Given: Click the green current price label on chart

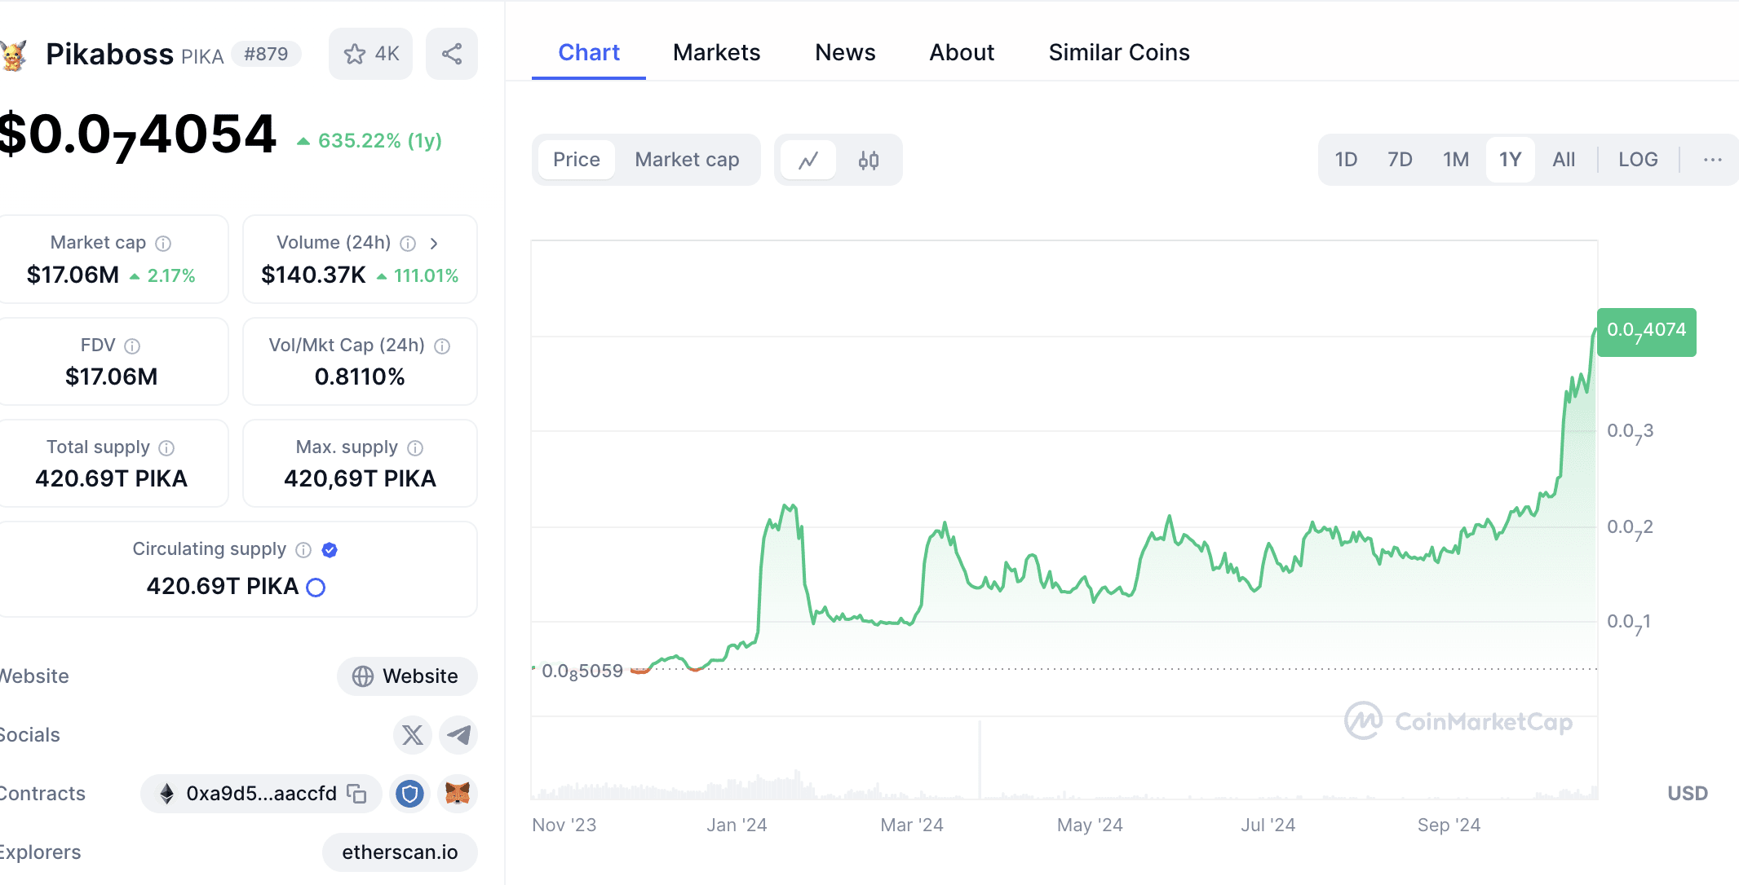Looking at the screenshot, I should (x=1646, y=332).
